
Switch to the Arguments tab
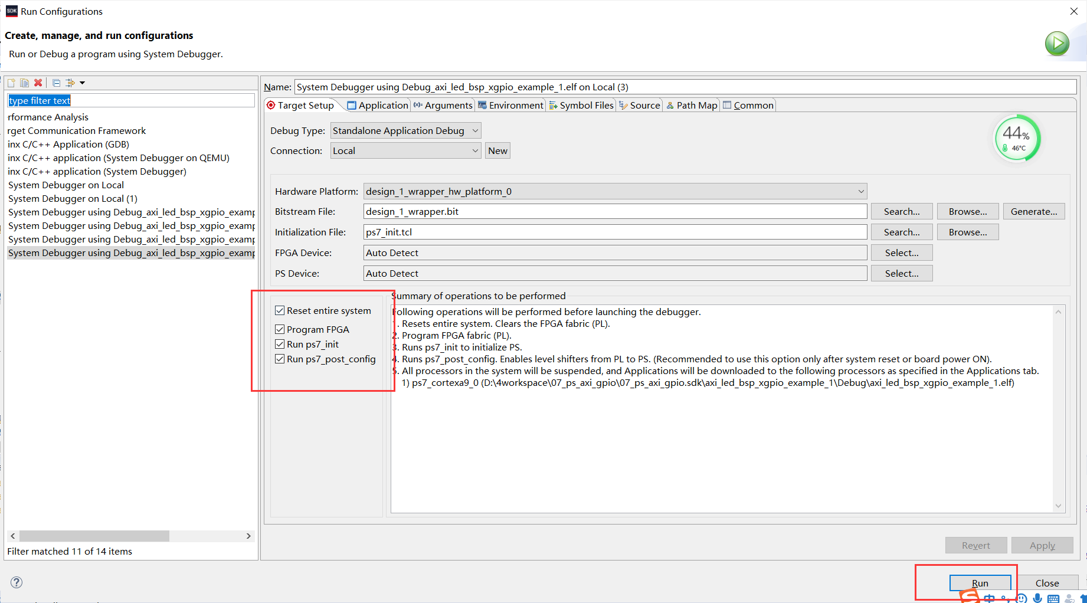(x=443, y=105)
